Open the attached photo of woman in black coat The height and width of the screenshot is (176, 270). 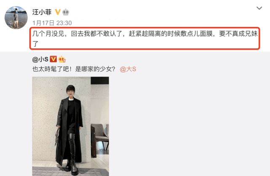click(x=70, y=126)
